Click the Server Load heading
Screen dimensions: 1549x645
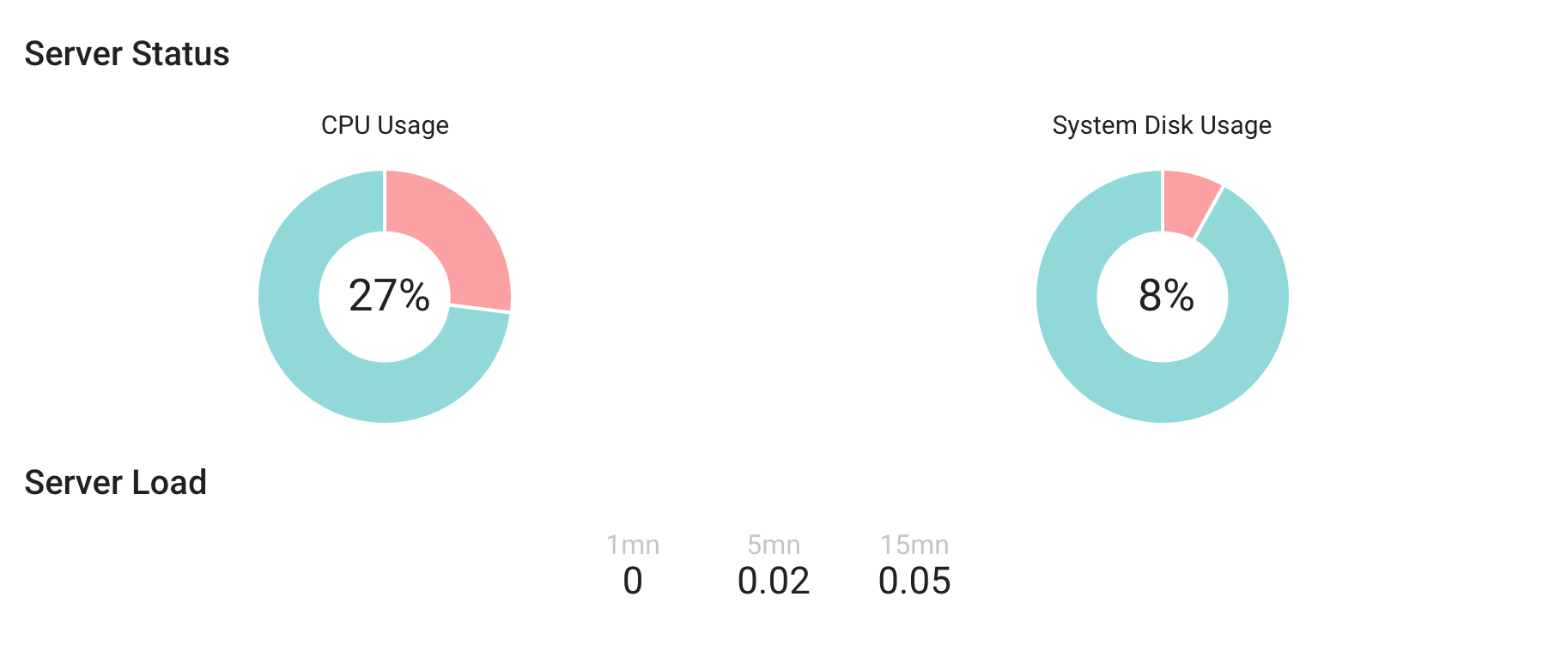116,483
